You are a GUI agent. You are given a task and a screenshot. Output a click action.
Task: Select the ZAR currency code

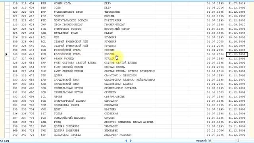pyautogui.click(x=43, y=122)
